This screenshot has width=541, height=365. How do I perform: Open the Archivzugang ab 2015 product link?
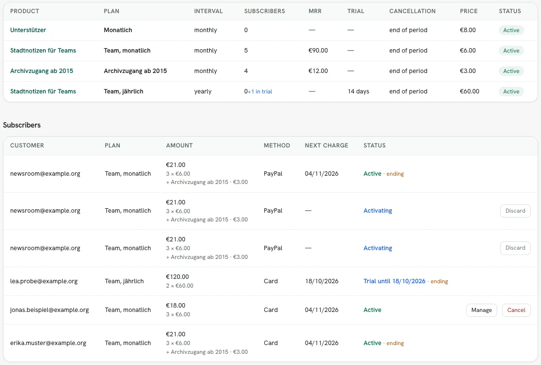[42, 71]
